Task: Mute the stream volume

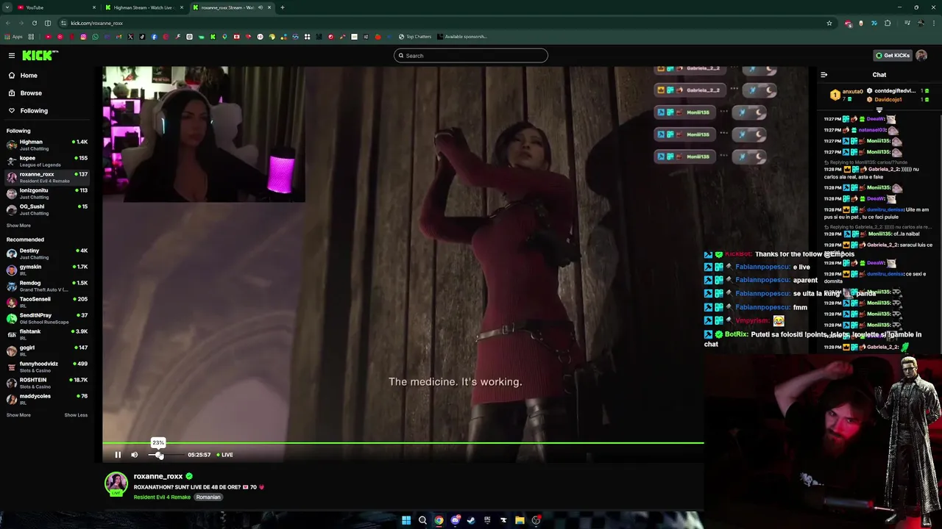Action: point(135,455)
